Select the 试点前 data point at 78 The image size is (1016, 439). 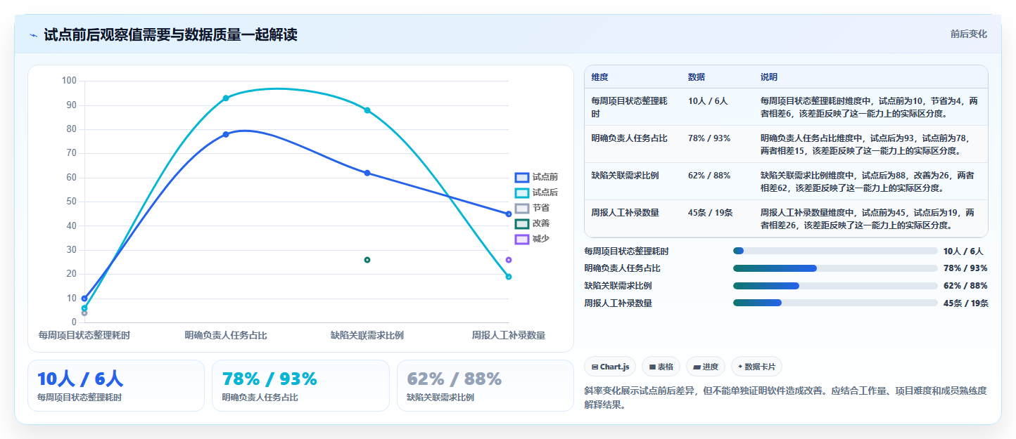[226, 134]
